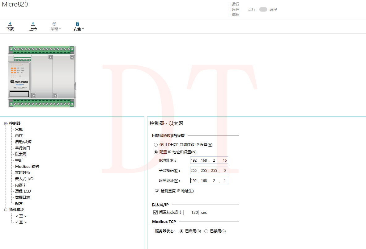Open the 安全 dropdown arrow
The height and width of the screenshot is (249, 366).
pos(83,29)
